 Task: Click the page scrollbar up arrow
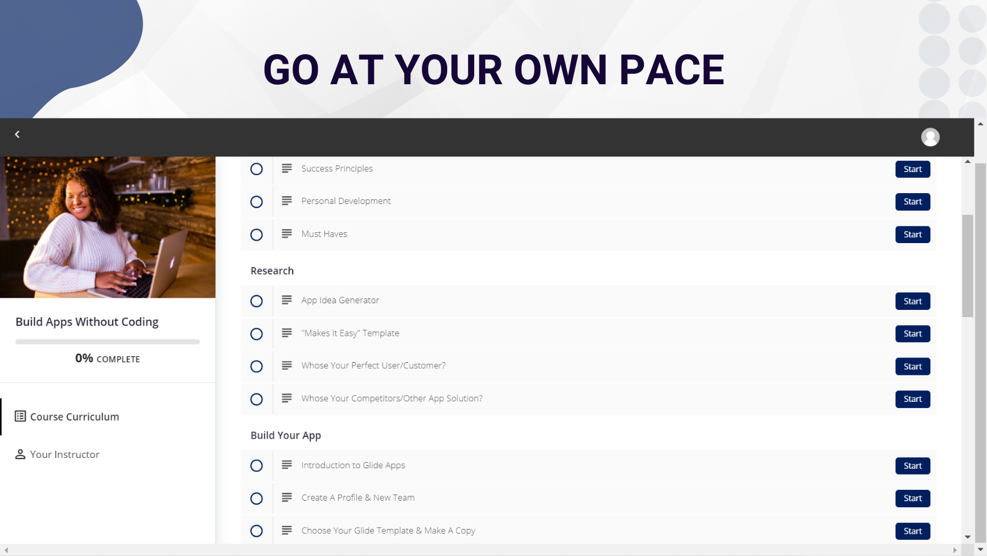[980, 124]
